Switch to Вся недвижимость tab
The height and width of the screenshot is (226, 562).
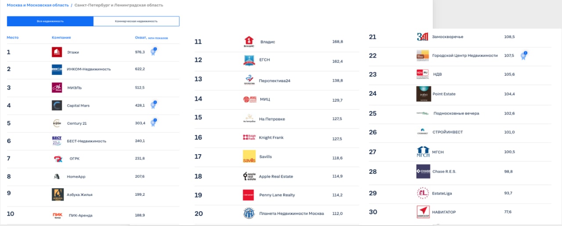coord(50,21)
